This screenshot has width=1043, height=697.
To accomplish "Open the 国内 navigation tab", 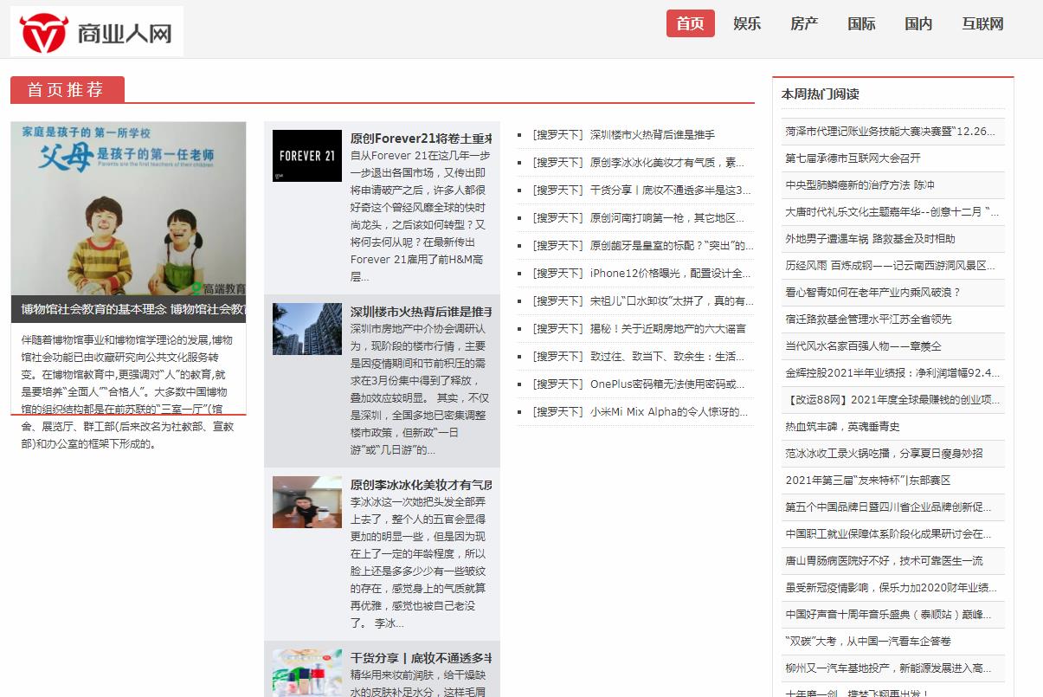I will (x=918, y=23).
